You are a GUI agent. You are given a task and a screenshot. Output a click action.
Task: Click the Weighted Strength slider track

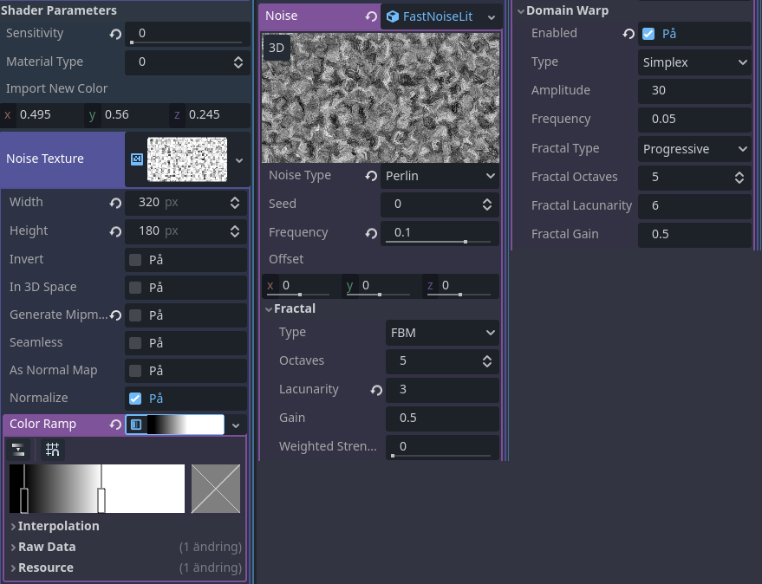[440, 456]
